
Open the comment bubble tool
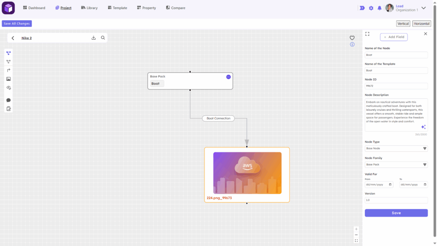point(9,100)
